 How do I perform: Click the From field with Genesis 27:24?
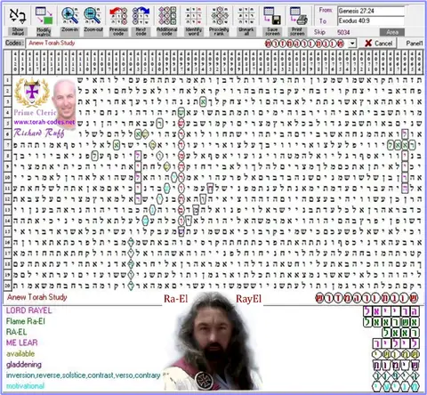pyautogui.click(x=371, y=12)
